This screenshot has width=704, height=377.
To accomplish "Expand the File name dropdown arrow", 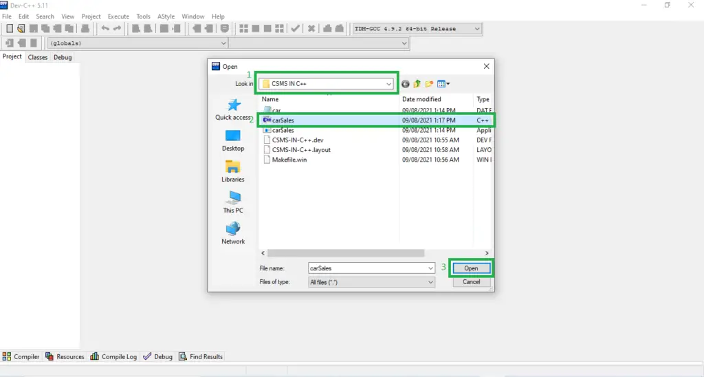I will tap(430, 268).
